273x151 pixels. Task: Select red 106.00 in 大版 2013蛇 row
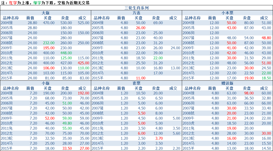click(49, 68)
